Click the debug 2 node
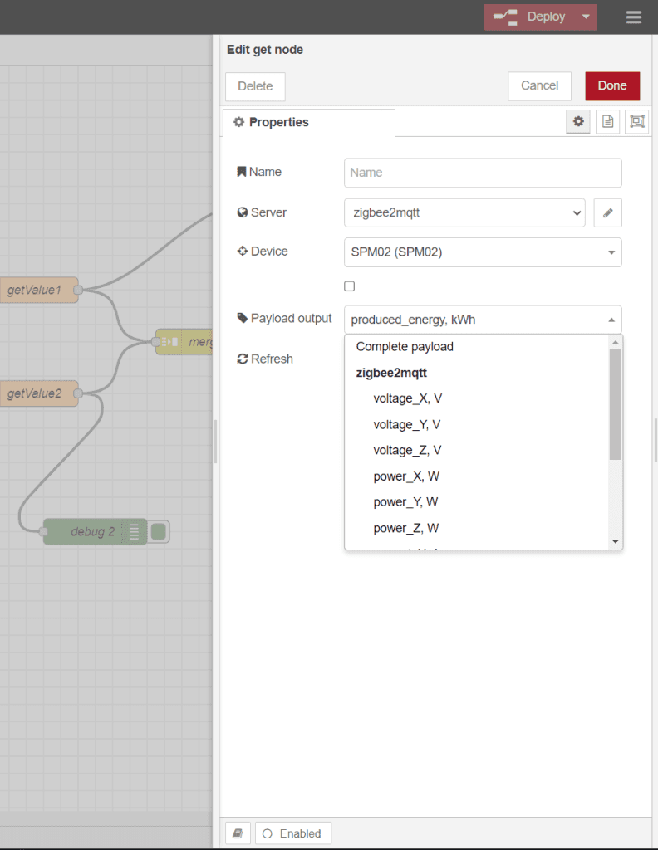The height and width of the screenshot is (850, 658). pos(92,532)
